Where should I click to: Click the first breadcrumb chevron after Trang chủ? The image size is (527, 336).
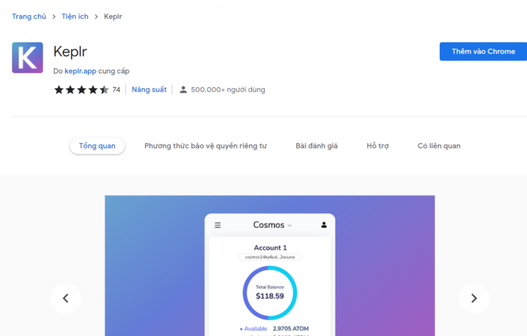click(53, 16)
